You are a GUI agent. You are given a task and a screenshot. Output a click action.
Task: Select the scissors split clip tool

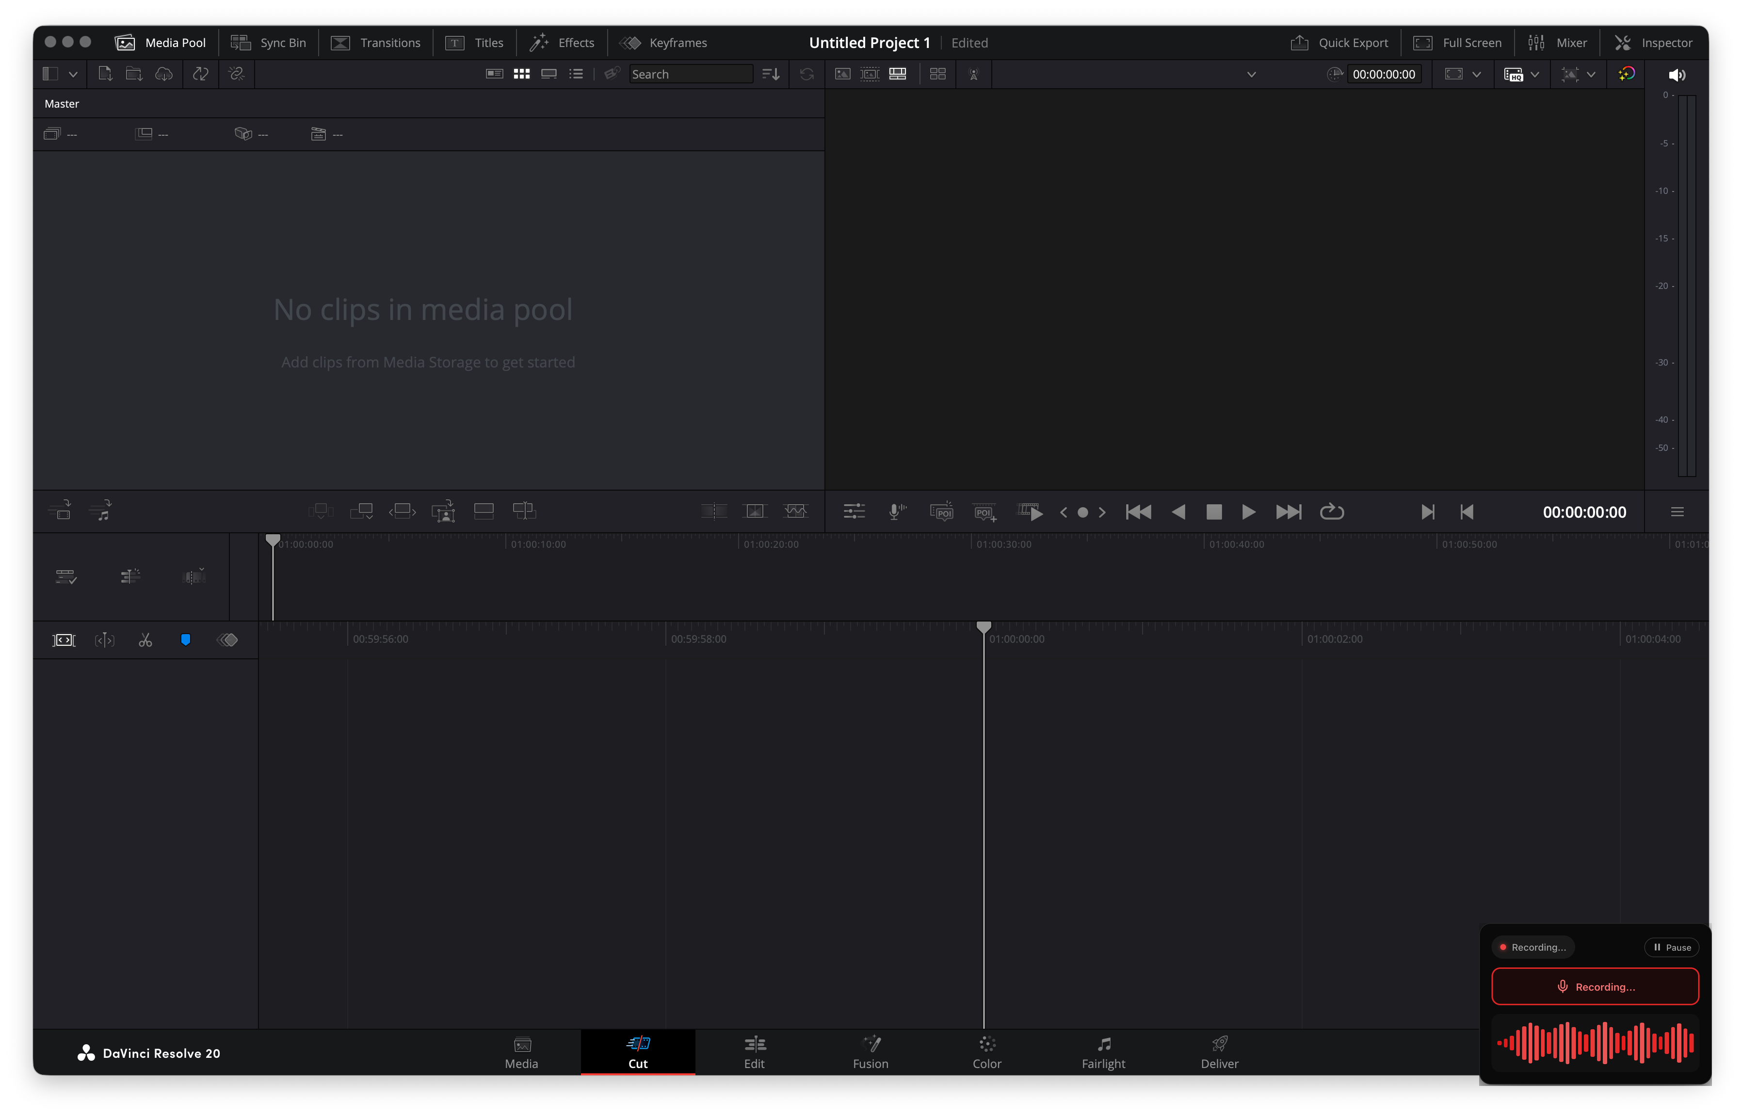click(x=145, y=639)
